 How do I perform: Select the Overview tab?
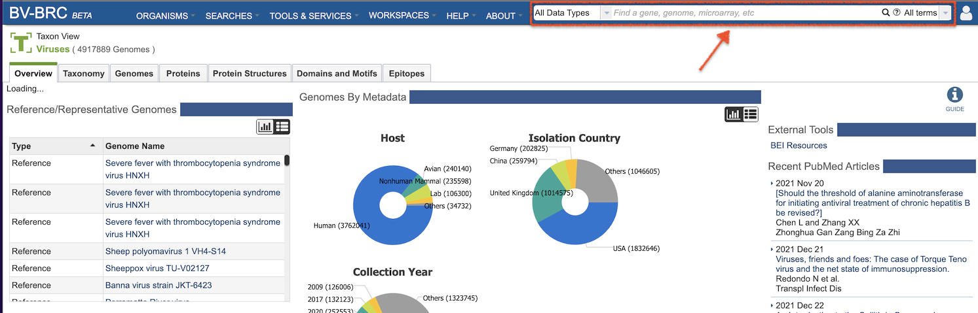click(x=33, y=73)
